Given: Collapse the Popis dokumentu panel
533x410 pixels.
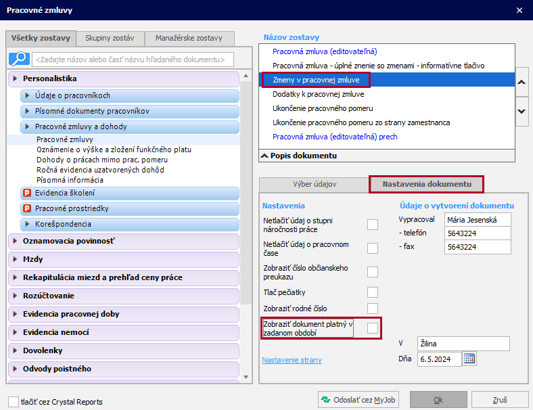Looking at the screenshot, I should click(x=264, y=156).
